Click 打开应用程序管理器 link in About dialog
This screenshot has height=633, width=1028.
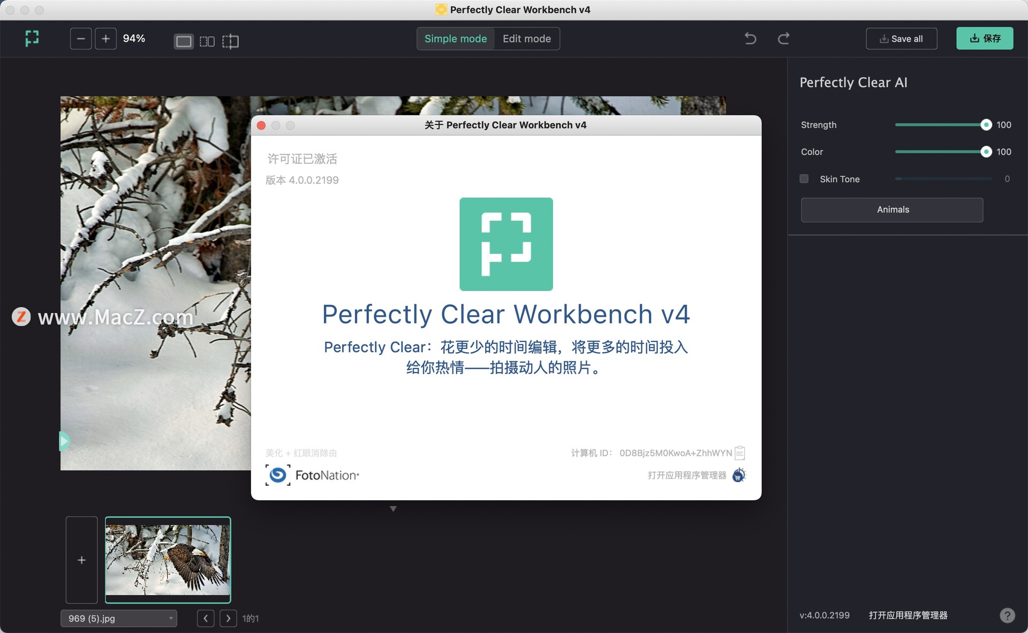[x=687, y=475]
